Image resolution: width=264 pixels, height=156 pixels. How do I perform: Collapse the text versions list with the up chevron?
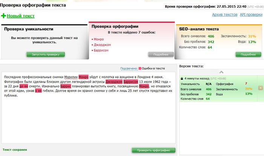(221, 72)
